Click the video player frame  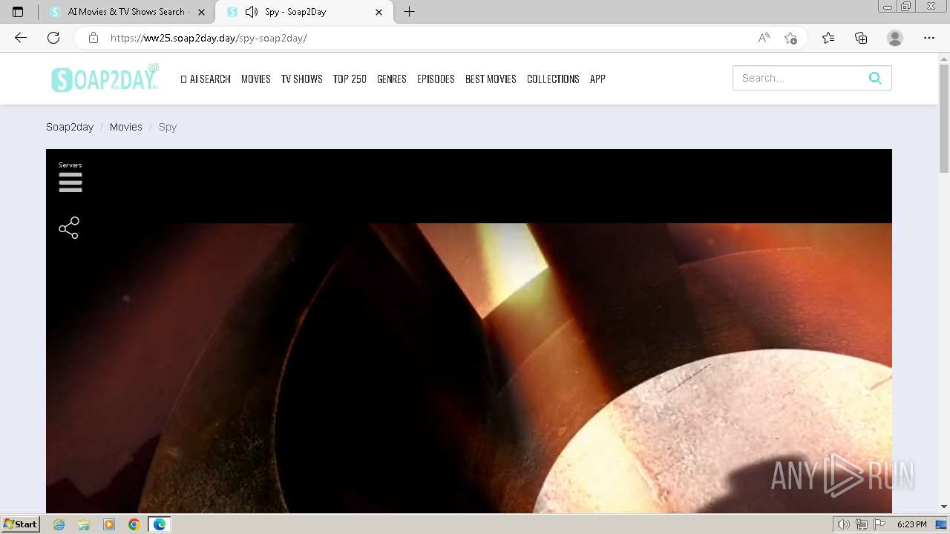pos(469,331)
